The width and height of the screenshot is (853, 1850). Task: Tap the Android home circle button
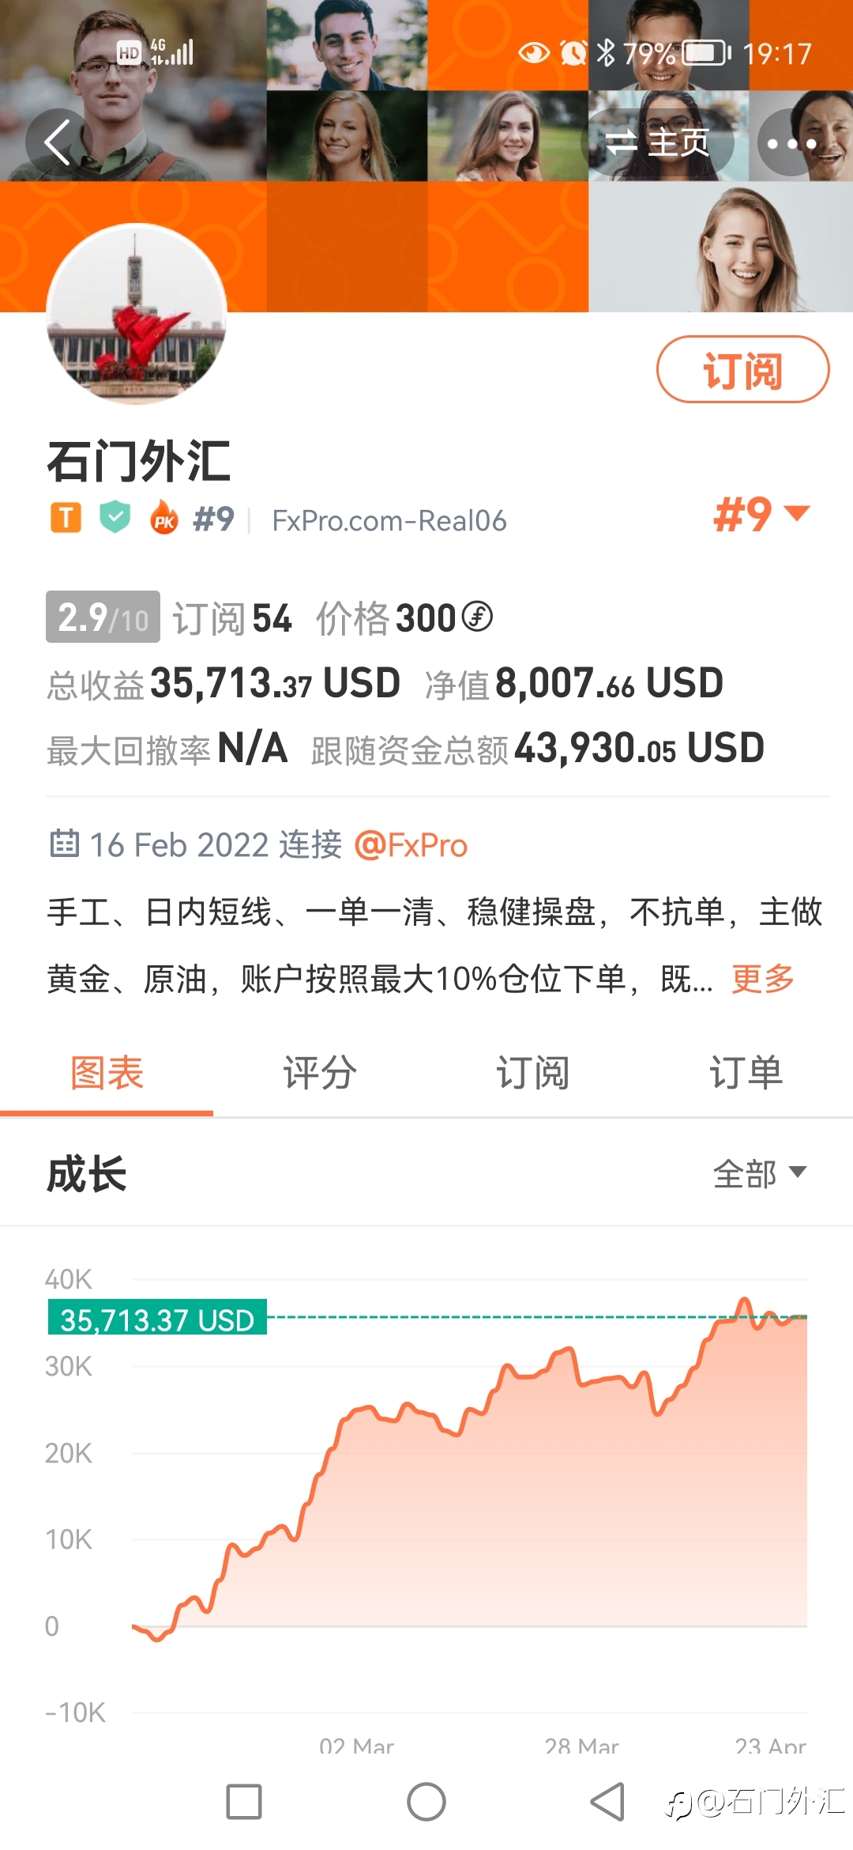(426, 1802)
